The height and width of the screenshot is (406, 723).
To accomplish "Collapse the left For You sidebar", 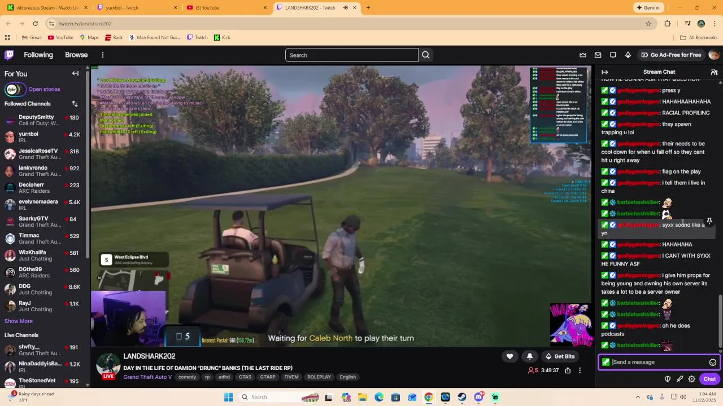I will click(75, 73).
